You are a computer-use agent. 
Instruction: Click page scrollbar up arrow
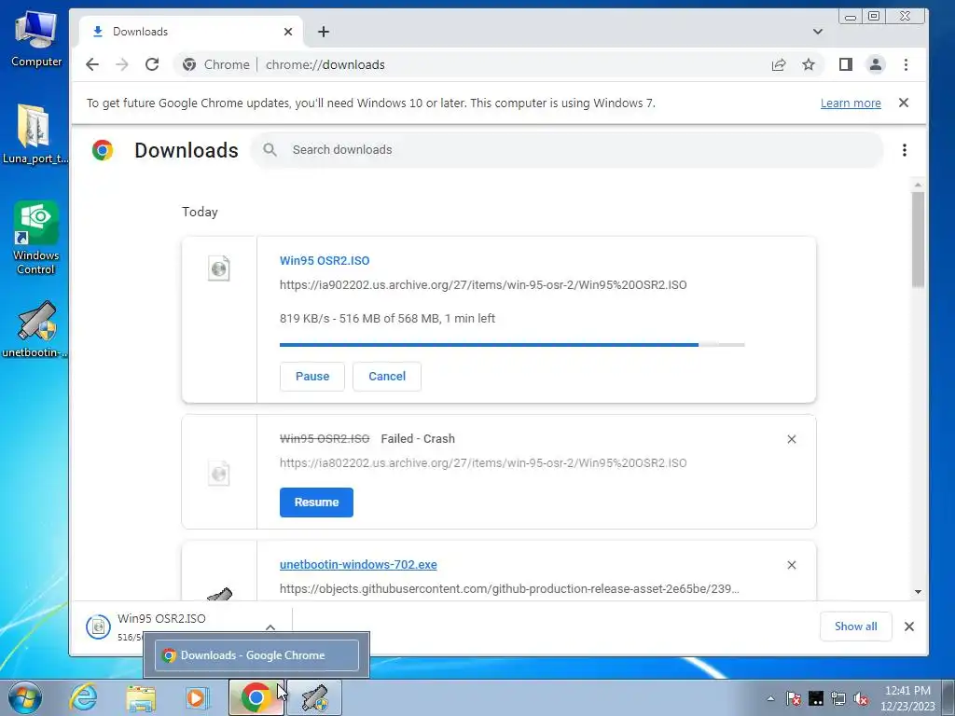[x=918, y=185]
